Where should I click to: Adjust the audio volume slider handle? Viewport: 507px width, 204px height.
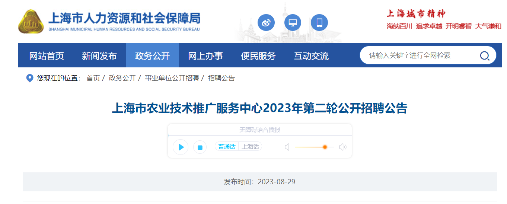click(x=325, y=147)
